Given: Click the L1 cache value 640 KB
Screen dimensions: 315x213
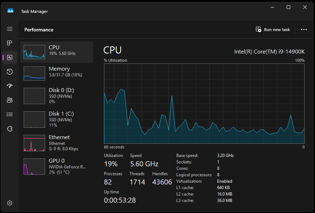Looking at the screenshot, I should [x=223, y=188].
